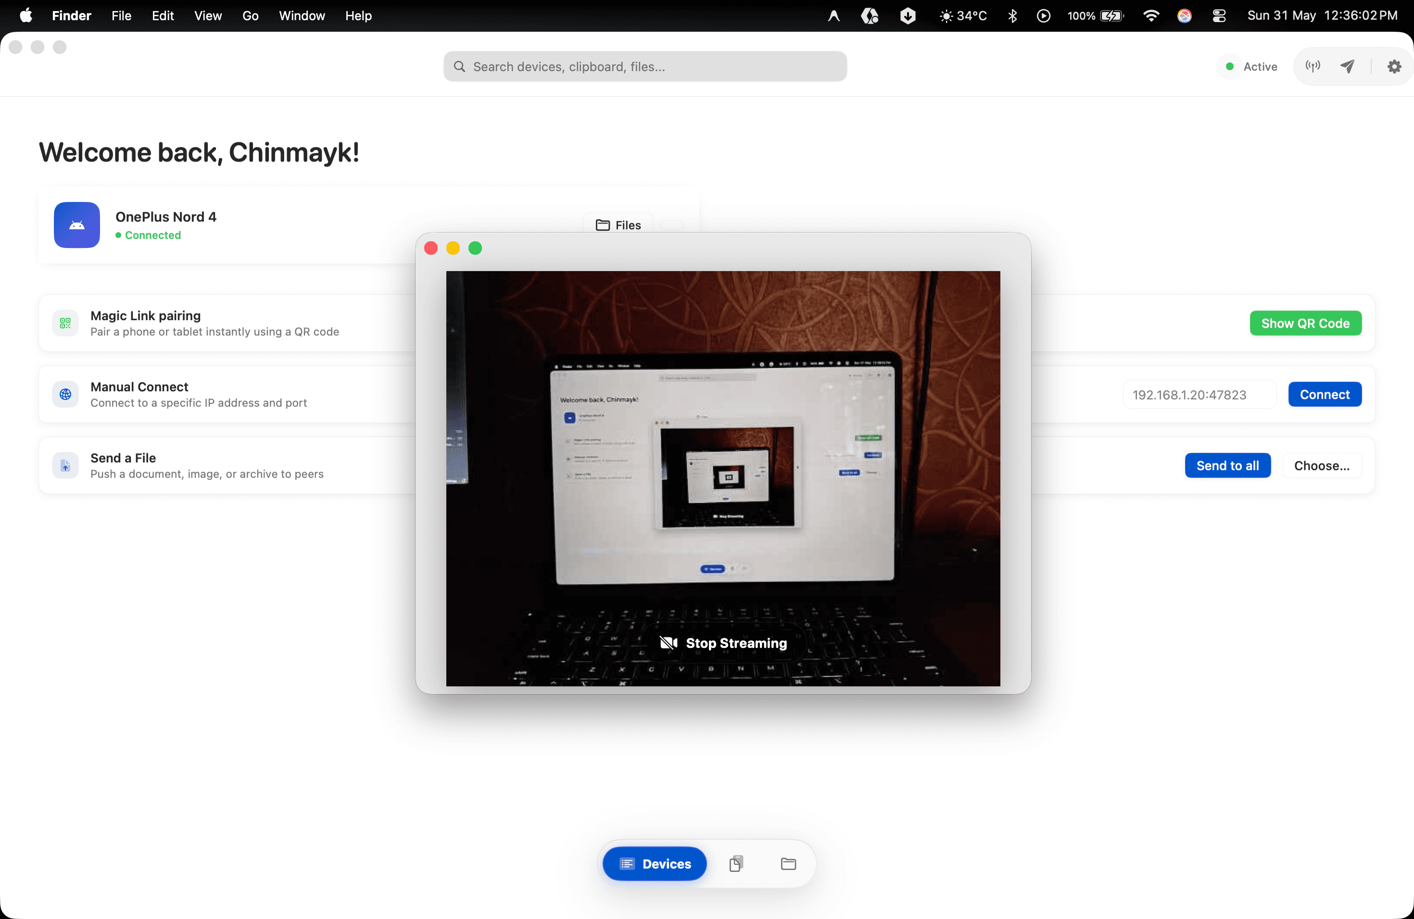Viewport: 1414px width, 919px height.
Task: Click the IP address and port field
Action: pyautogui.click(x=1199, y=394)
